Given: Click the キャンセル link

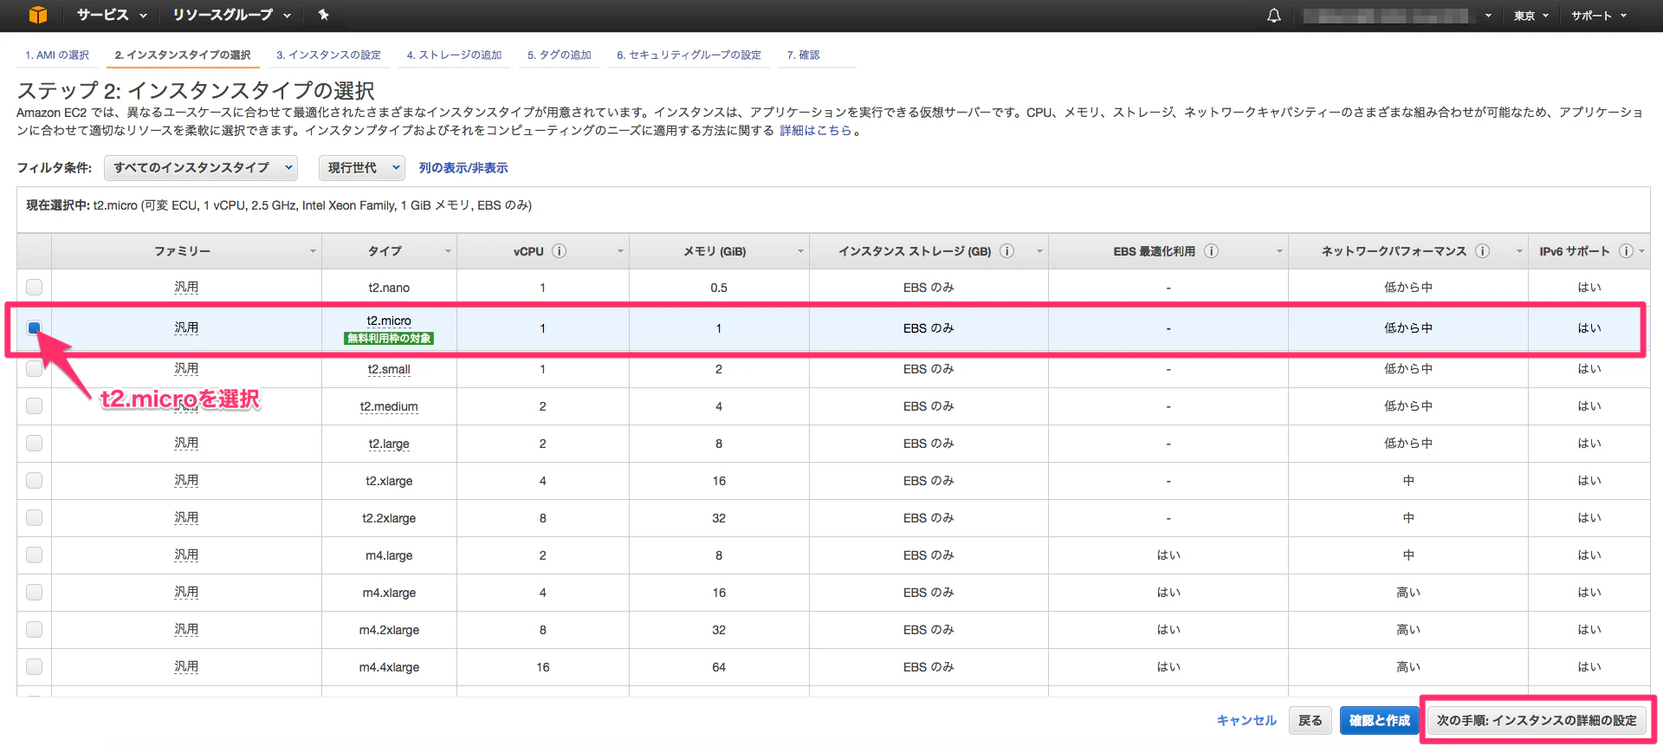Looking at the screenshot, I should click(1246, 720).
